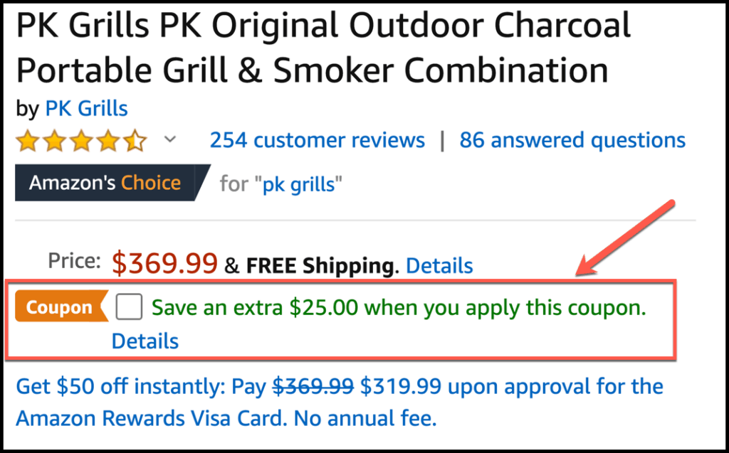Click the first gold star in the rating
The image size is (729, 453).
point(28,140)
